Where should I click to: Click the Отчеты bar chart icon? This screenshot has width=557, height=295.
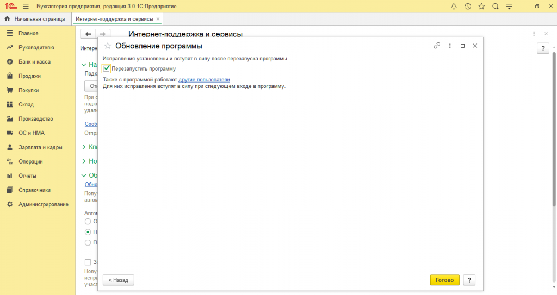(x=10, y=175)
